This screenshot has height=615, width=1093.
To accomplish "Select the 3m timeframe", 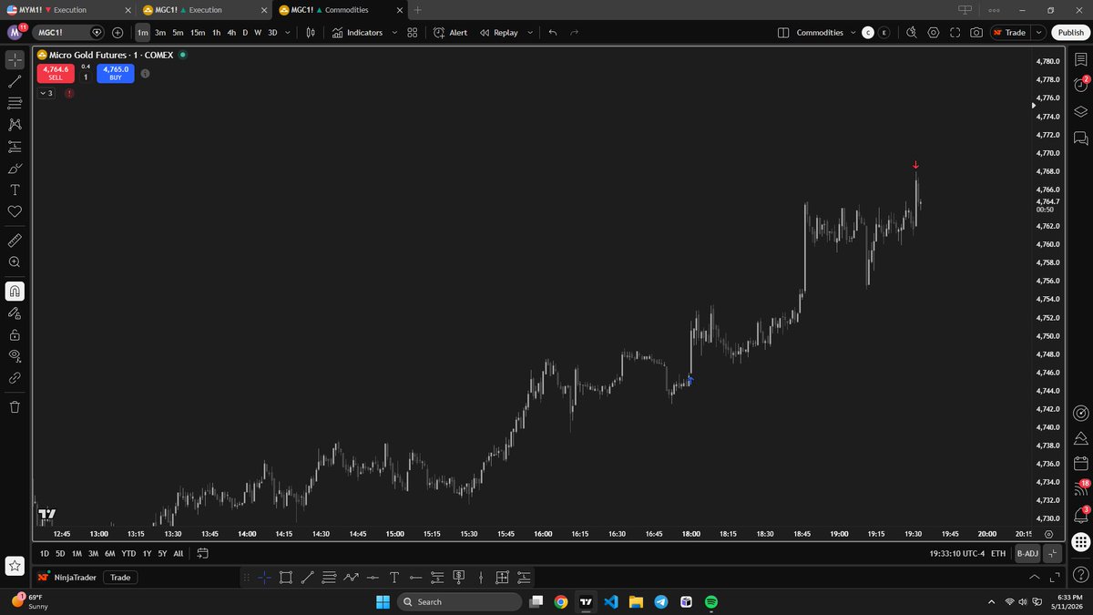I will [160, 32].
